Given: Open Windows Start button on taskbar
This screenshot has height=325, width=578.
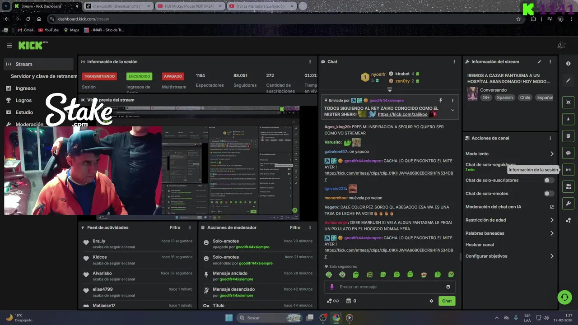Looking at the screenshot, I should click(x=229, y=318).
